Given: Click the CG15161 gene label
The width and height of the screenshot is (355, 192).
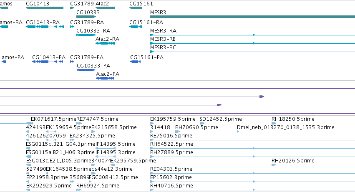Looking at the screenshot, I should click(141, 4).
